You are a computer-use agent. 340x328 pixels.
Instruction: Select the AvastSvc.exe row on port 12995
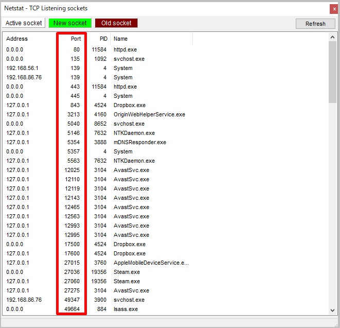(x=98, y=235)
